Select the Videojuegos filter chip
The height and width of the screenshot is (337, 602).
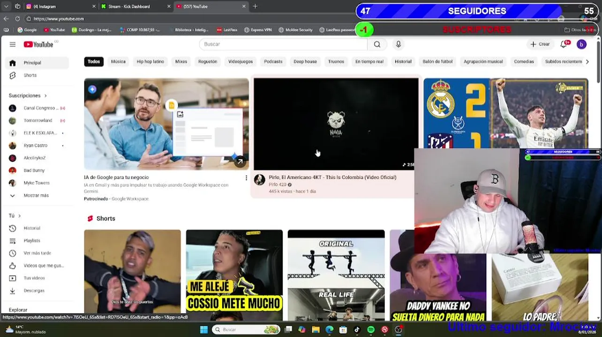(241, 62)
